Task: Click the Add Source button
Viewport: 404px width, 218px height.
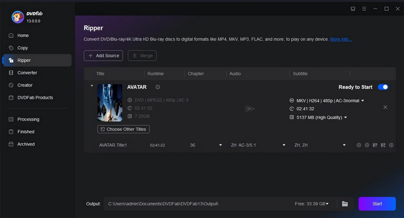Action: tap(103, 55)
